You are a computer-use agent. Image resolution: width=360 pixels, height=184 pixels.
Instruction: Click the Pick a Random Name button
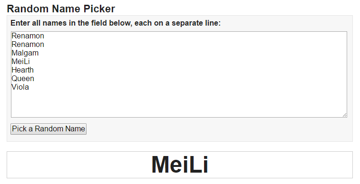pos(49,129)
